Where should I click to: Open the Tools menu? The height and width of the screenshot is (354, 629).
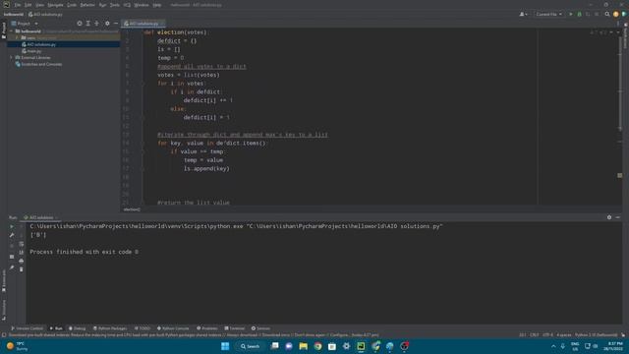coord(115,5)
